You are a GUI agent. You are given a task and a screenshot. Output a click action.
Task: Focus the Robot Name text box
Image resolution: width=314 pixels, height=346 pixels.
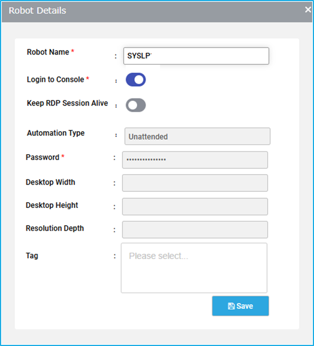[196, 56]
